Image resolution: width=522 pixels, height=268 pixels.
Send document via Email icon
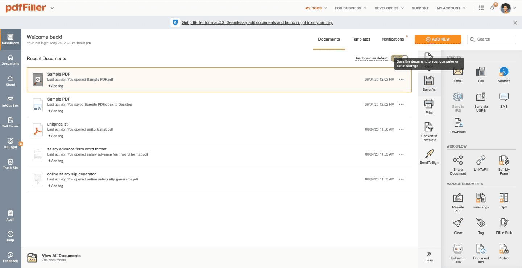point(458,71)
